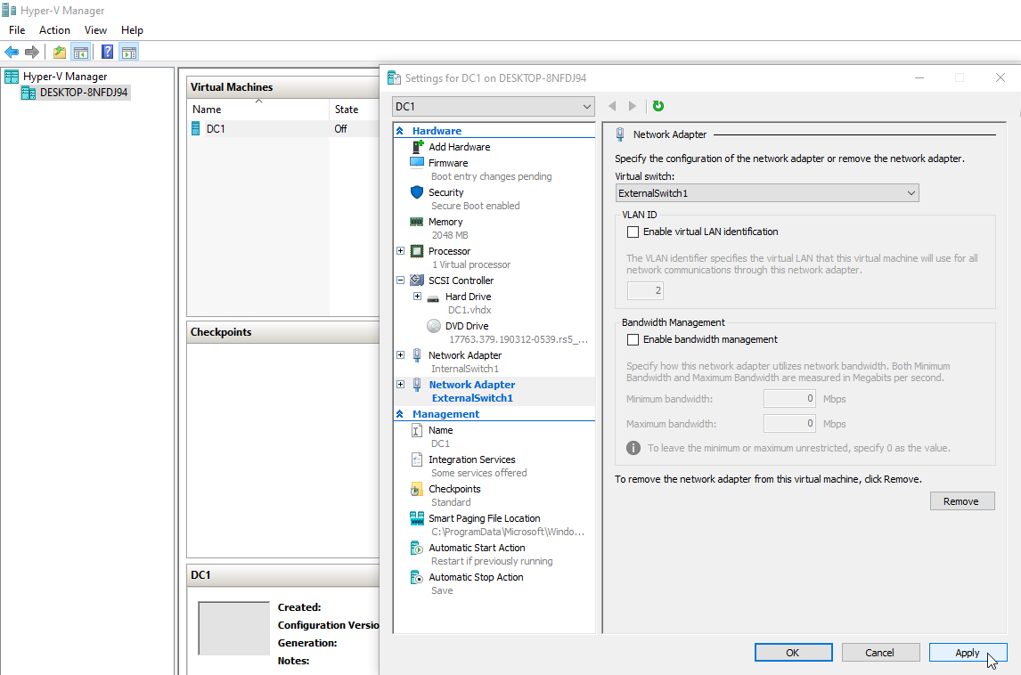Click the green refresh icon in Settings

[x=658, y=106]
